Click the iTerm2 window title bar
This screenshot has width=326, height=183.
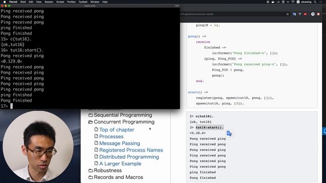(90, 6)
